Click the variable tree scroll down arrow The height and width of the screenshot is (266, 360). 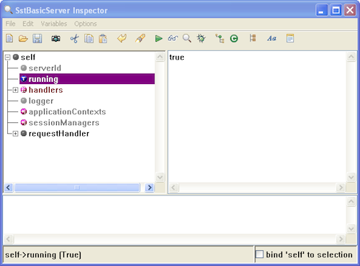pyautogui.click(x=160, y=178)
